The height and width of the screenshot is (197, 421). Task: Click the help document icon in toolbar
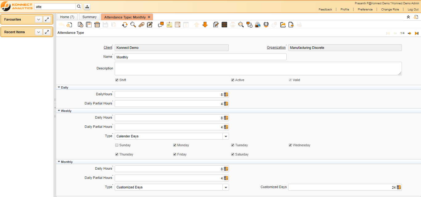tap(69, 25)
